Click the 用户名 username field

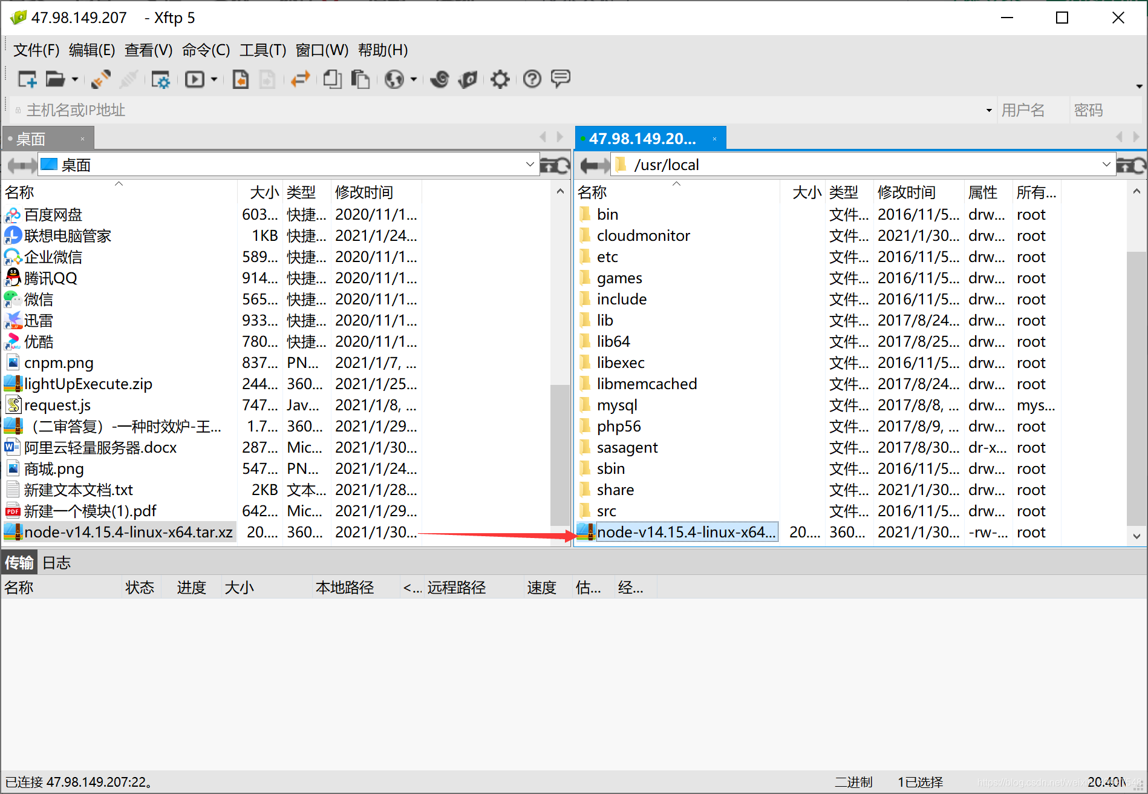[x=1032, y=110]
